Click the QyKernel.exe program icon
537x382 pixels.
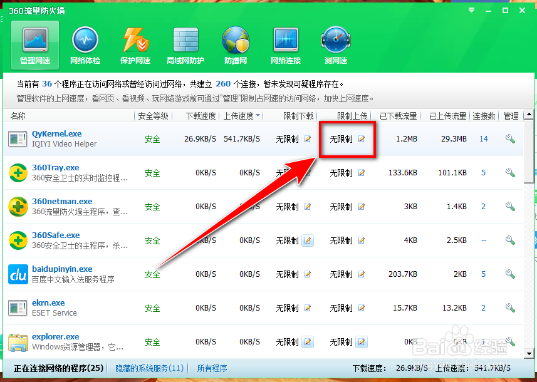pos(18,139)
